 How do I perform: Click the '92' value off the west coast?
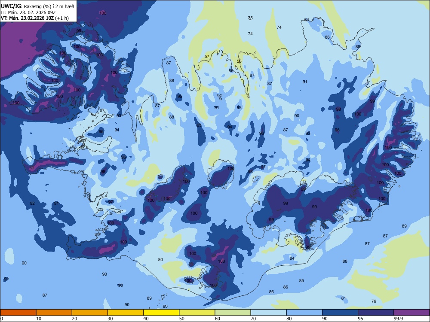32,204
